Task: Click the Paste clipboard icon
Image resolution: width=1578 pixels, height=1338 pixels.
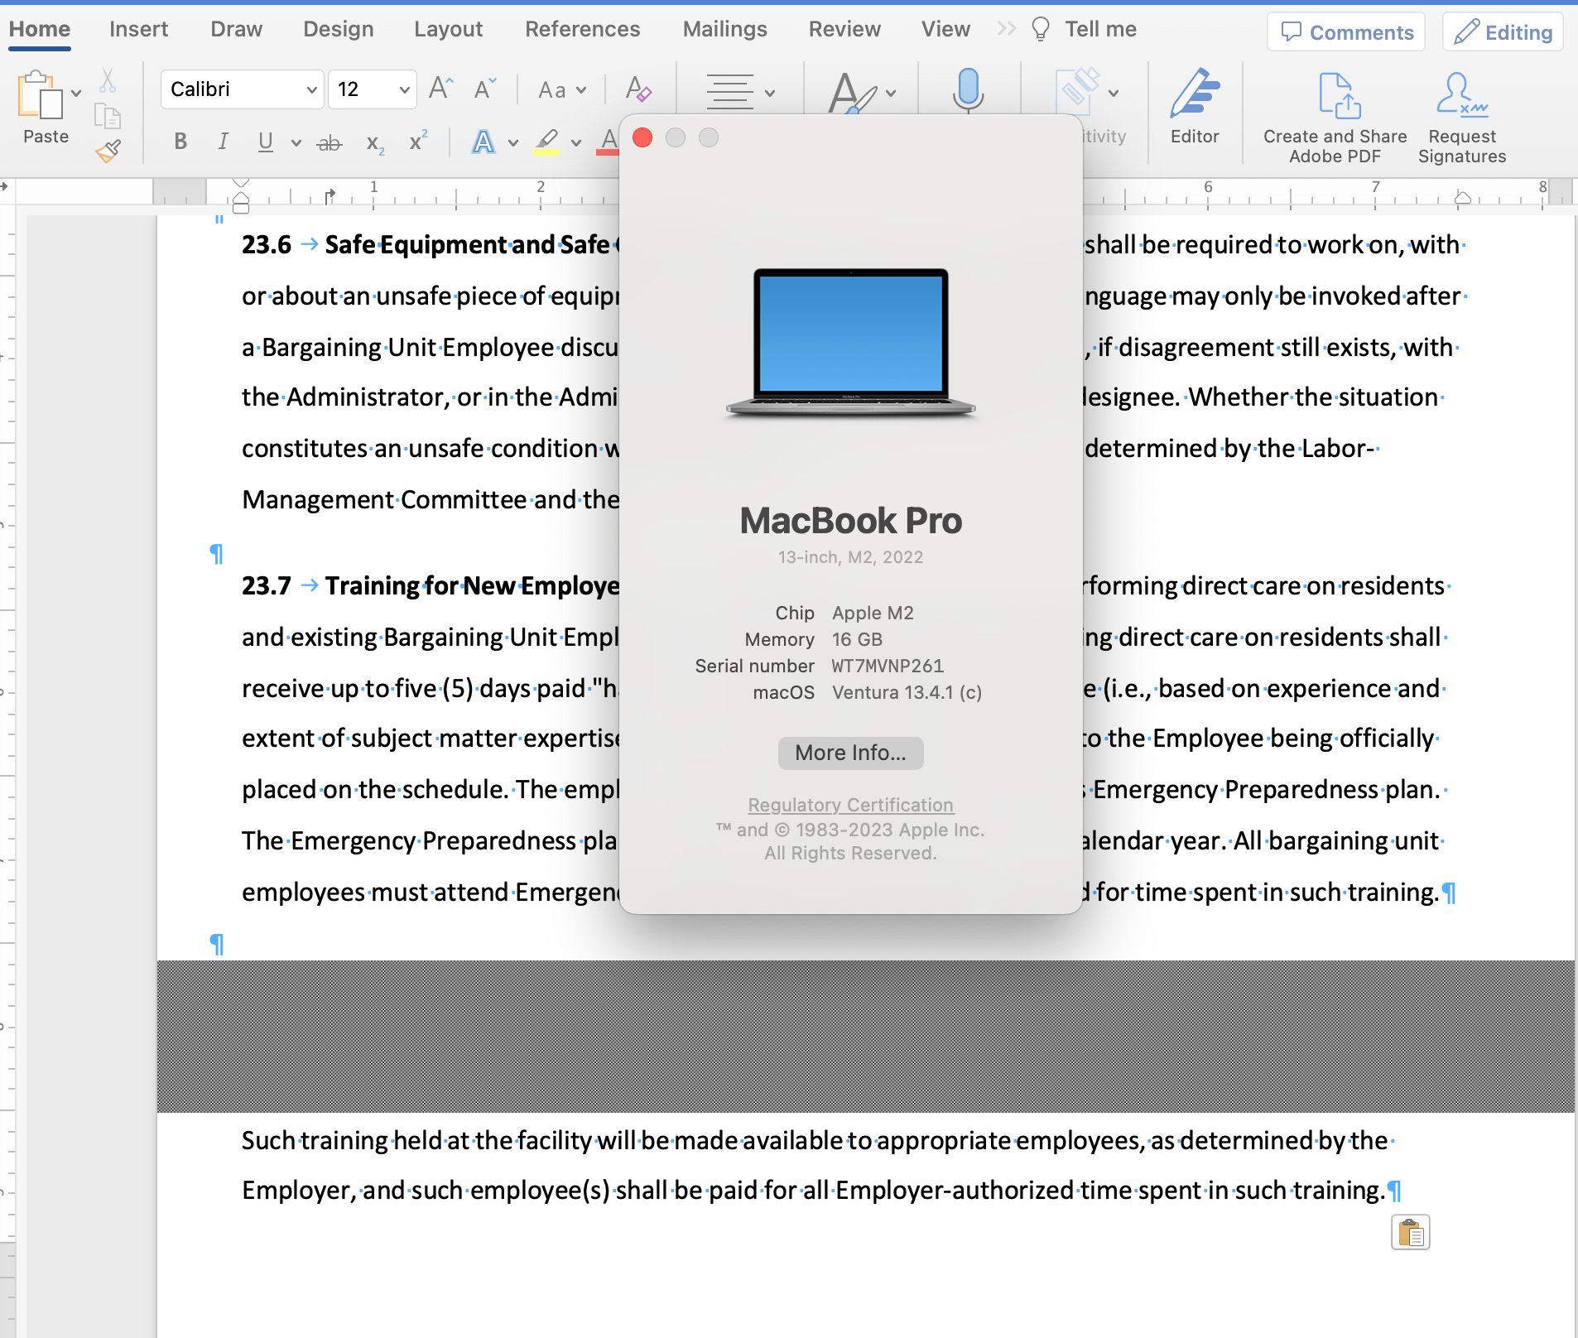Action: coord(40,94)
